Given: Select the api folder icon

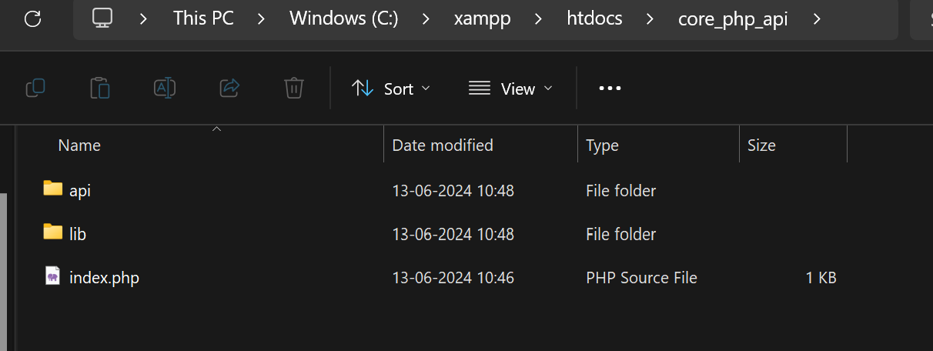Looking at the screenshot, I should (x=53, y=189).
